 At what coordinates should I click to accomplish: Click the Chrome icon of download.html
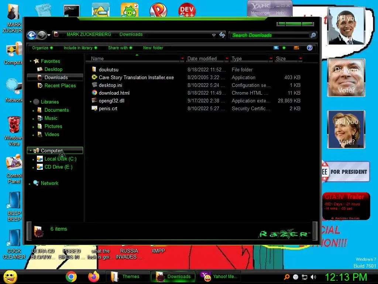pyautogui.click(x=94, y=93)
